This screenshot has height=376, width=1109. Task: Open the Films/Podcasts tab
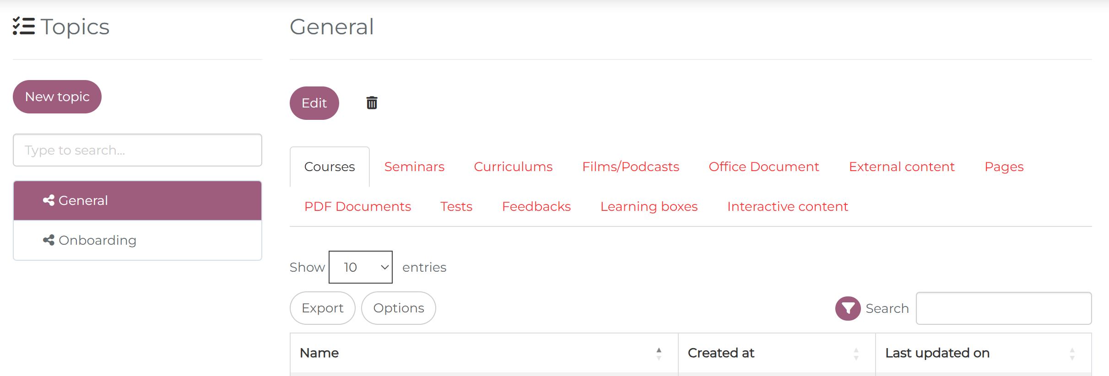(x=630, y=167)
